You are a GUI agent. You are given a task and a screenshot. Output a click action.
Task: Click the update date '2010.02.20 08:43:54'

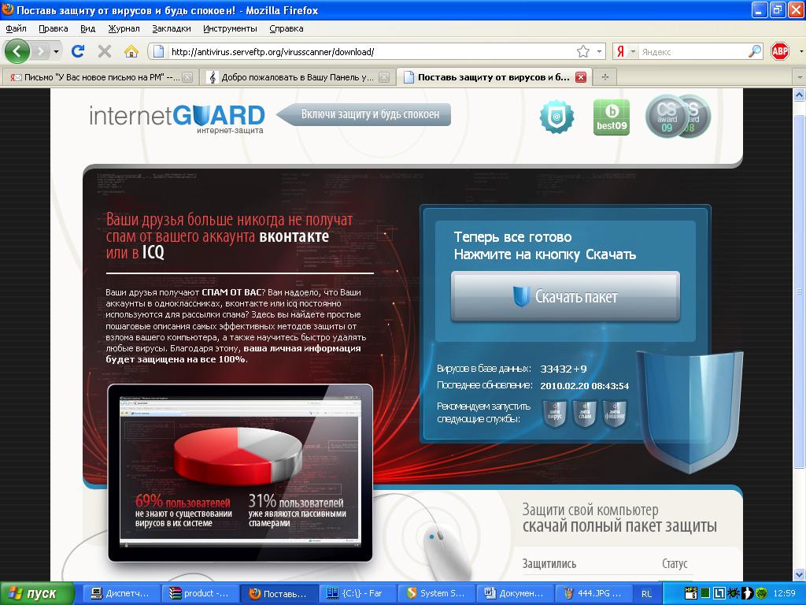(585, 386)
